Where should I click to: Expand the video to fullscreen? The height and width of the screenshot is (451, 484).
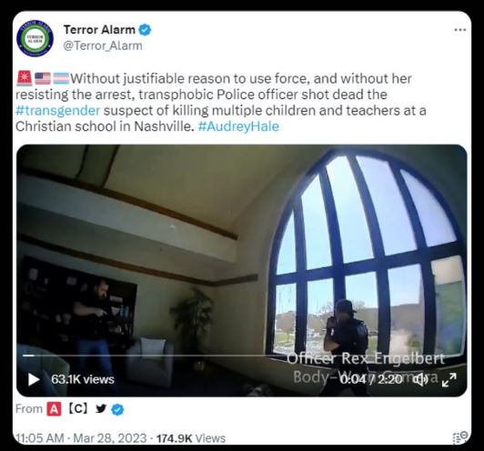(449, 379)
